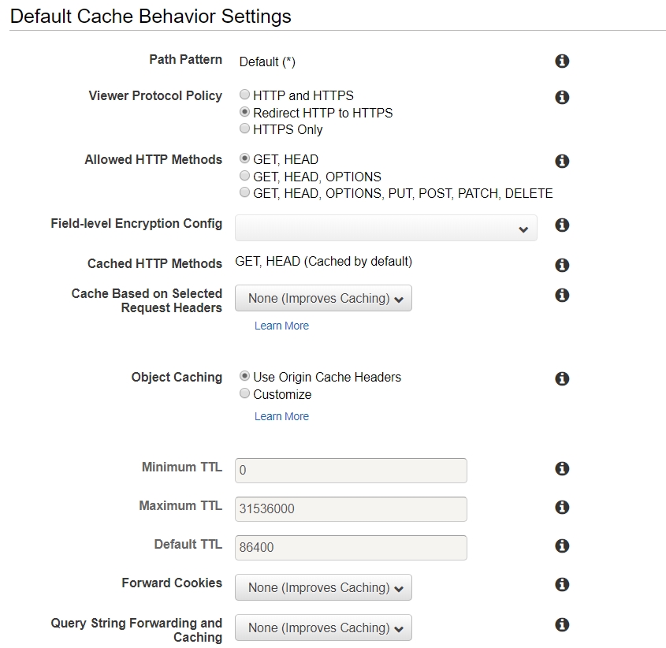Open the Forward Cookies dropdown
Image resolution: width=666 pixels, height=648 pixels.
323,588
